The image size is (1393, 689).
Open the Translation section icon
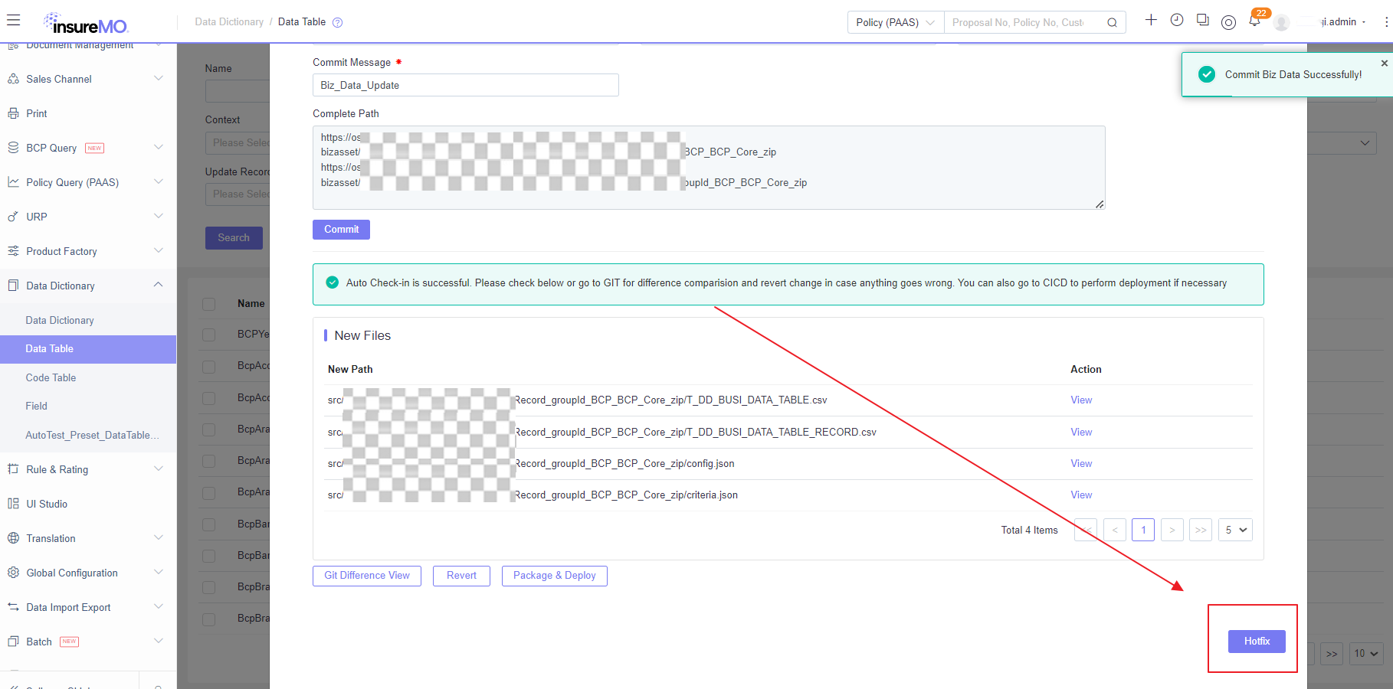coord(15,537)
